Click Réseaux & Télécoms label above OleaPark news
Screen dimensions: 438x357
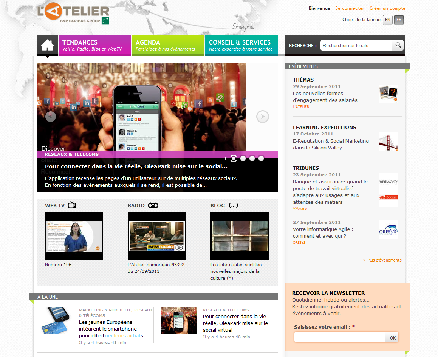(x=226, y=310)
